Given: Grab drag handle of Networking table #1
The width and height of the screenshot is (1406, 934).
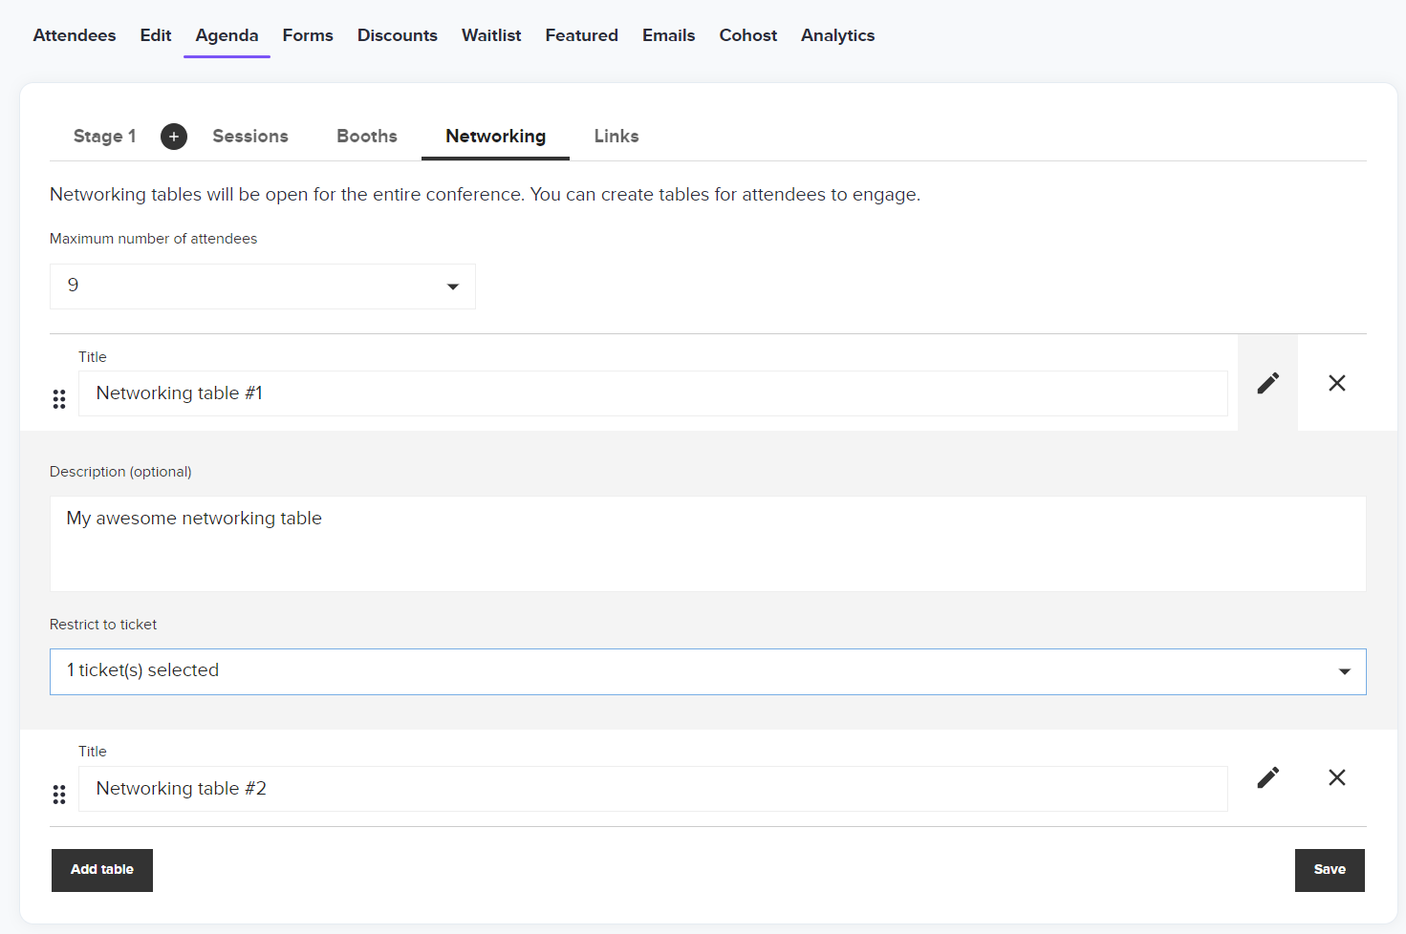Looking at the screenshot, I should (x=59, y=399).
